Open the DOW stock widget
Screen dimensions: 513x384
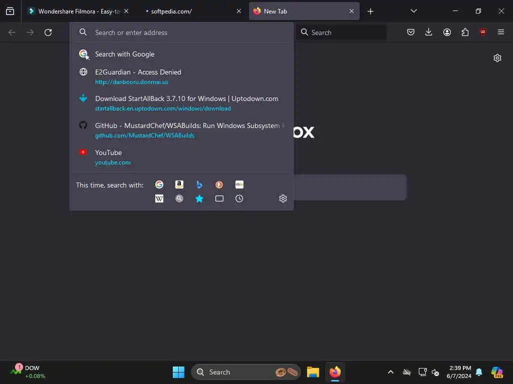coord(28,372)
